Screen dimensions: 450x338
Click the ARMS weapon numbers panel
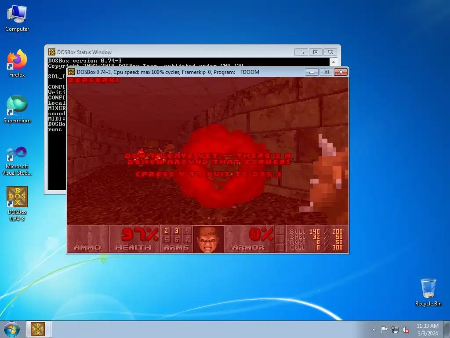(x=176, y=239)
